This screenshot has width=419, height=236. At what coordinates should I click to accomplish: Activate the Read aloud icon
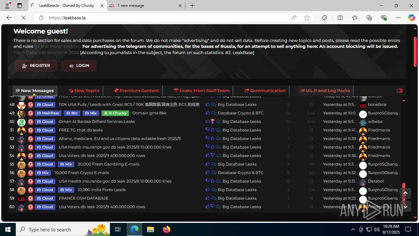[294, 18]
